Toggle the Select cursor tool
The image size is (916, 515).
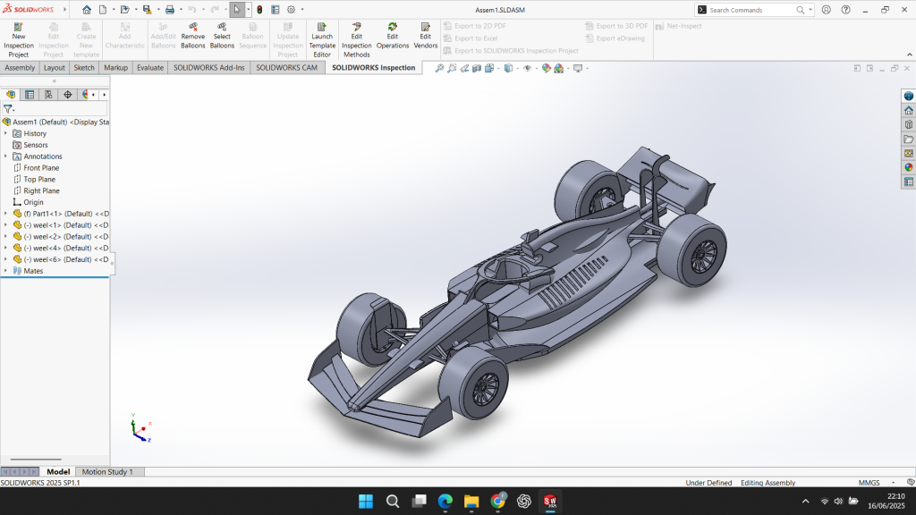(237, 10)
